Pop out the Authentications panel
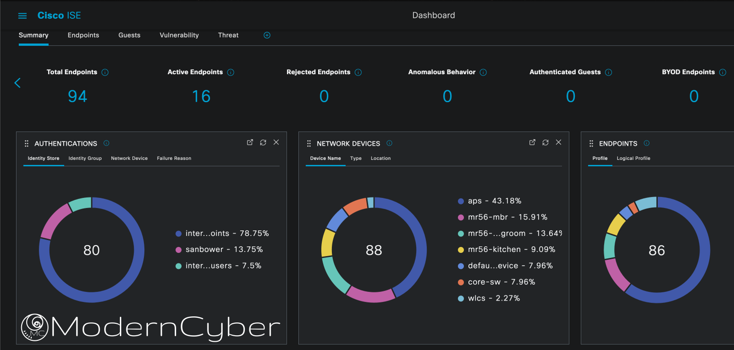This screenshot has height=350, width=734. (x=250, y=142)
